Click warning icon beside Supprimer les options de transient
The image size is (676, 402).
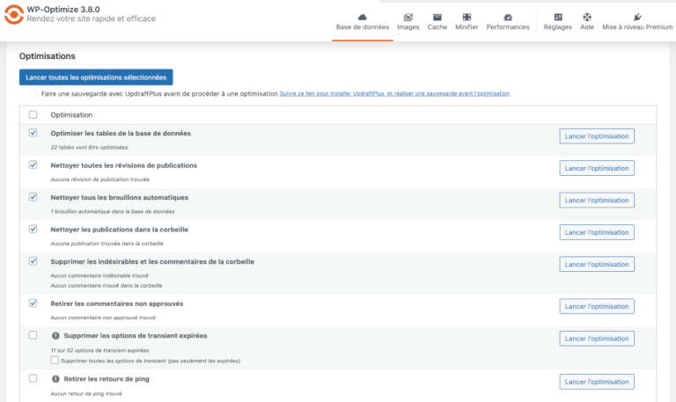[x=55, y=336]
